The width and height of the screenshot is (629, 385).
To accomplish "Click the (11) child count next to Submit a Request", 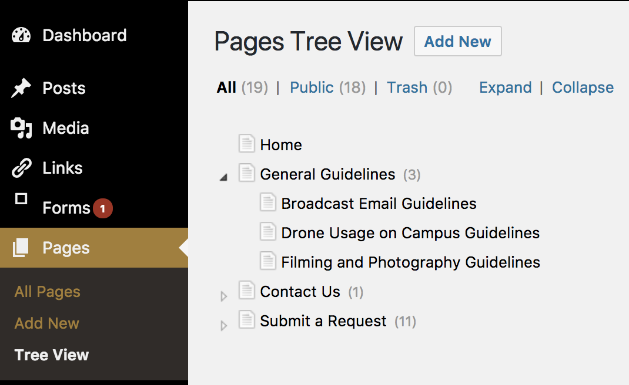I will 405,321.
